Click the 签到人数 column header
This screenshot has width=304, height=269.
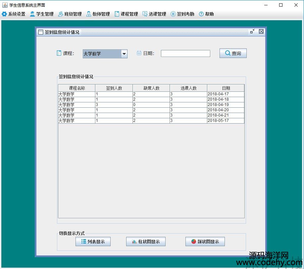[114, 88]
